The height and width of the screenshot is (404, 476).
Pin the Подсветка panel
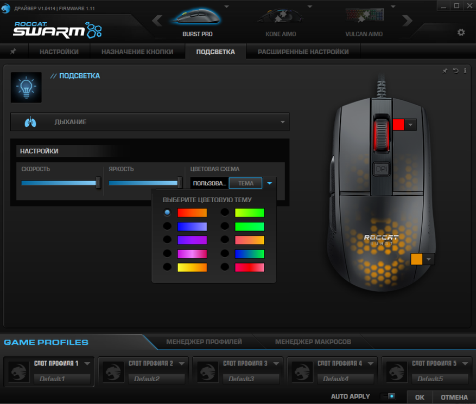(x=445, y=71)
